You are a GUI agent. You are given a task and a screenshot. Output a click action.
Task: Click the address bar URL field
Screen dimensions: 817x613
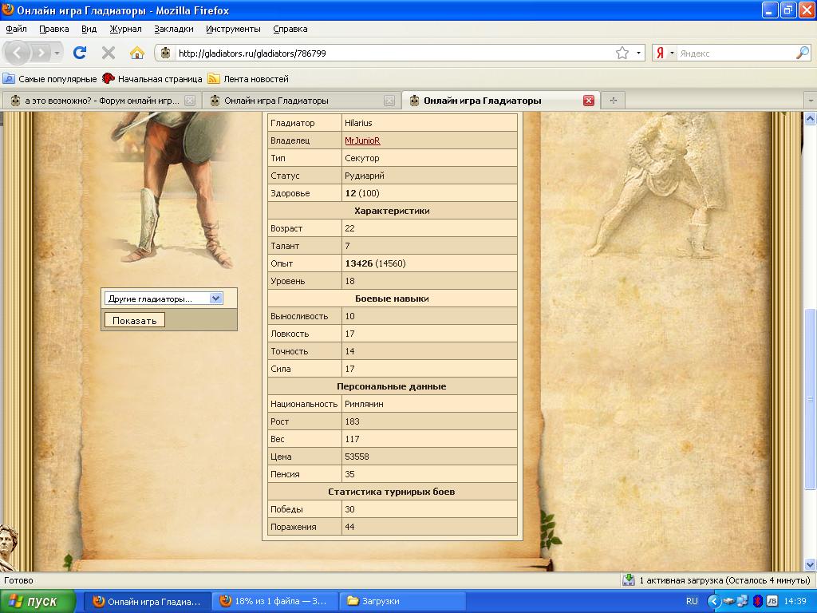391,53
